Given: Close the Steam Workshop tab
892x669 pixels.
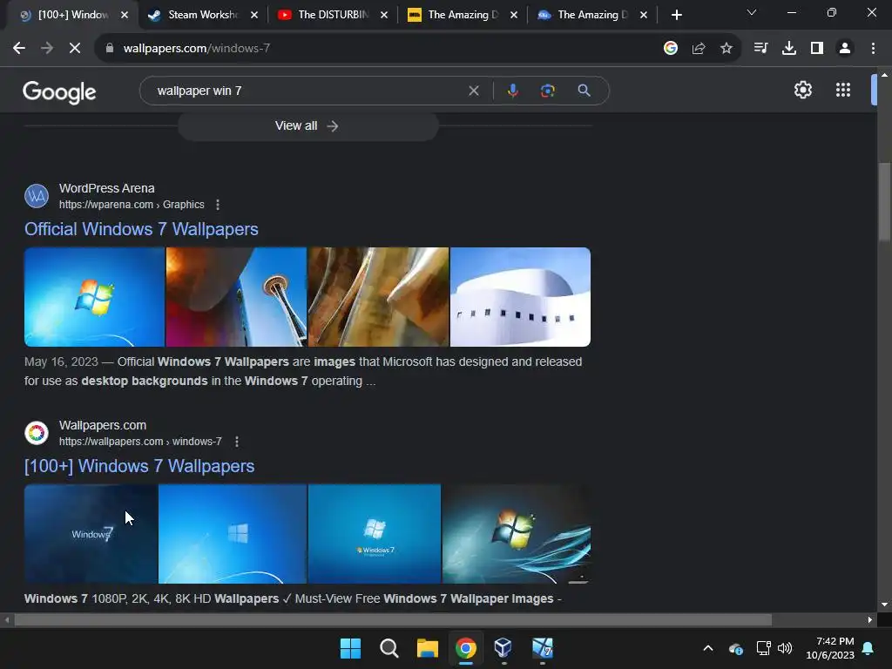Looking at the screenshot, I should [254, 16].
